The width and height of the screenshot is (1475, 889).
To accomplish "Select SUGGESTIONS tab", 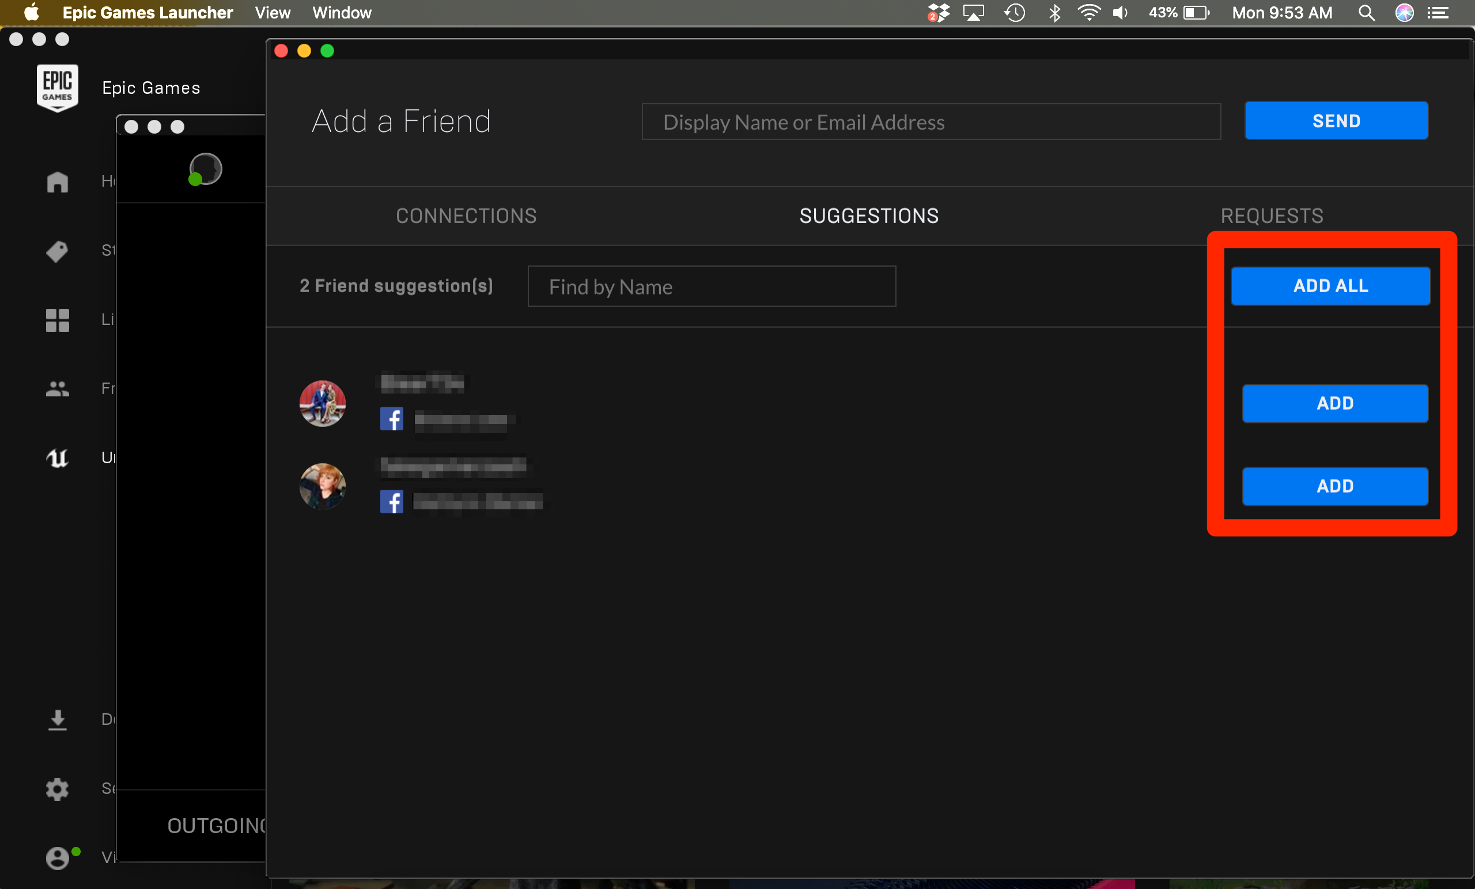I will 868,217.
